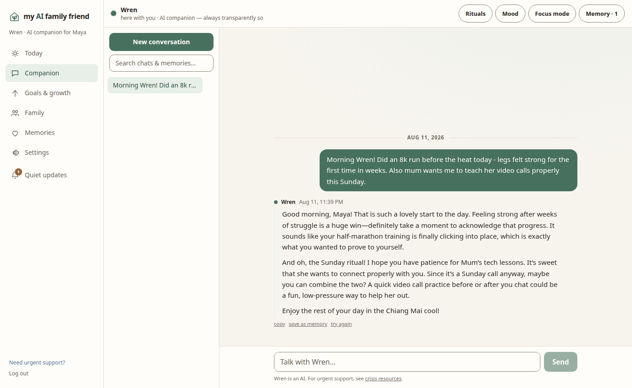
Task: Click the Talk with Wren message box
Action: click(x=407, y=362)
